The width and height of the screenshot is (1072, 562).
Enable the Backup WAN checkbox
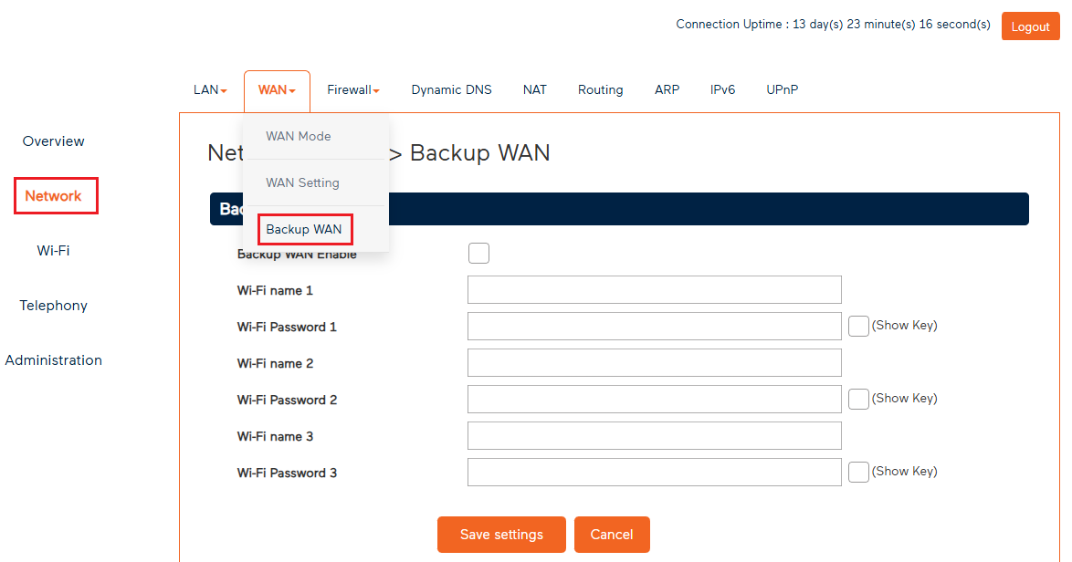coord(478,253)
